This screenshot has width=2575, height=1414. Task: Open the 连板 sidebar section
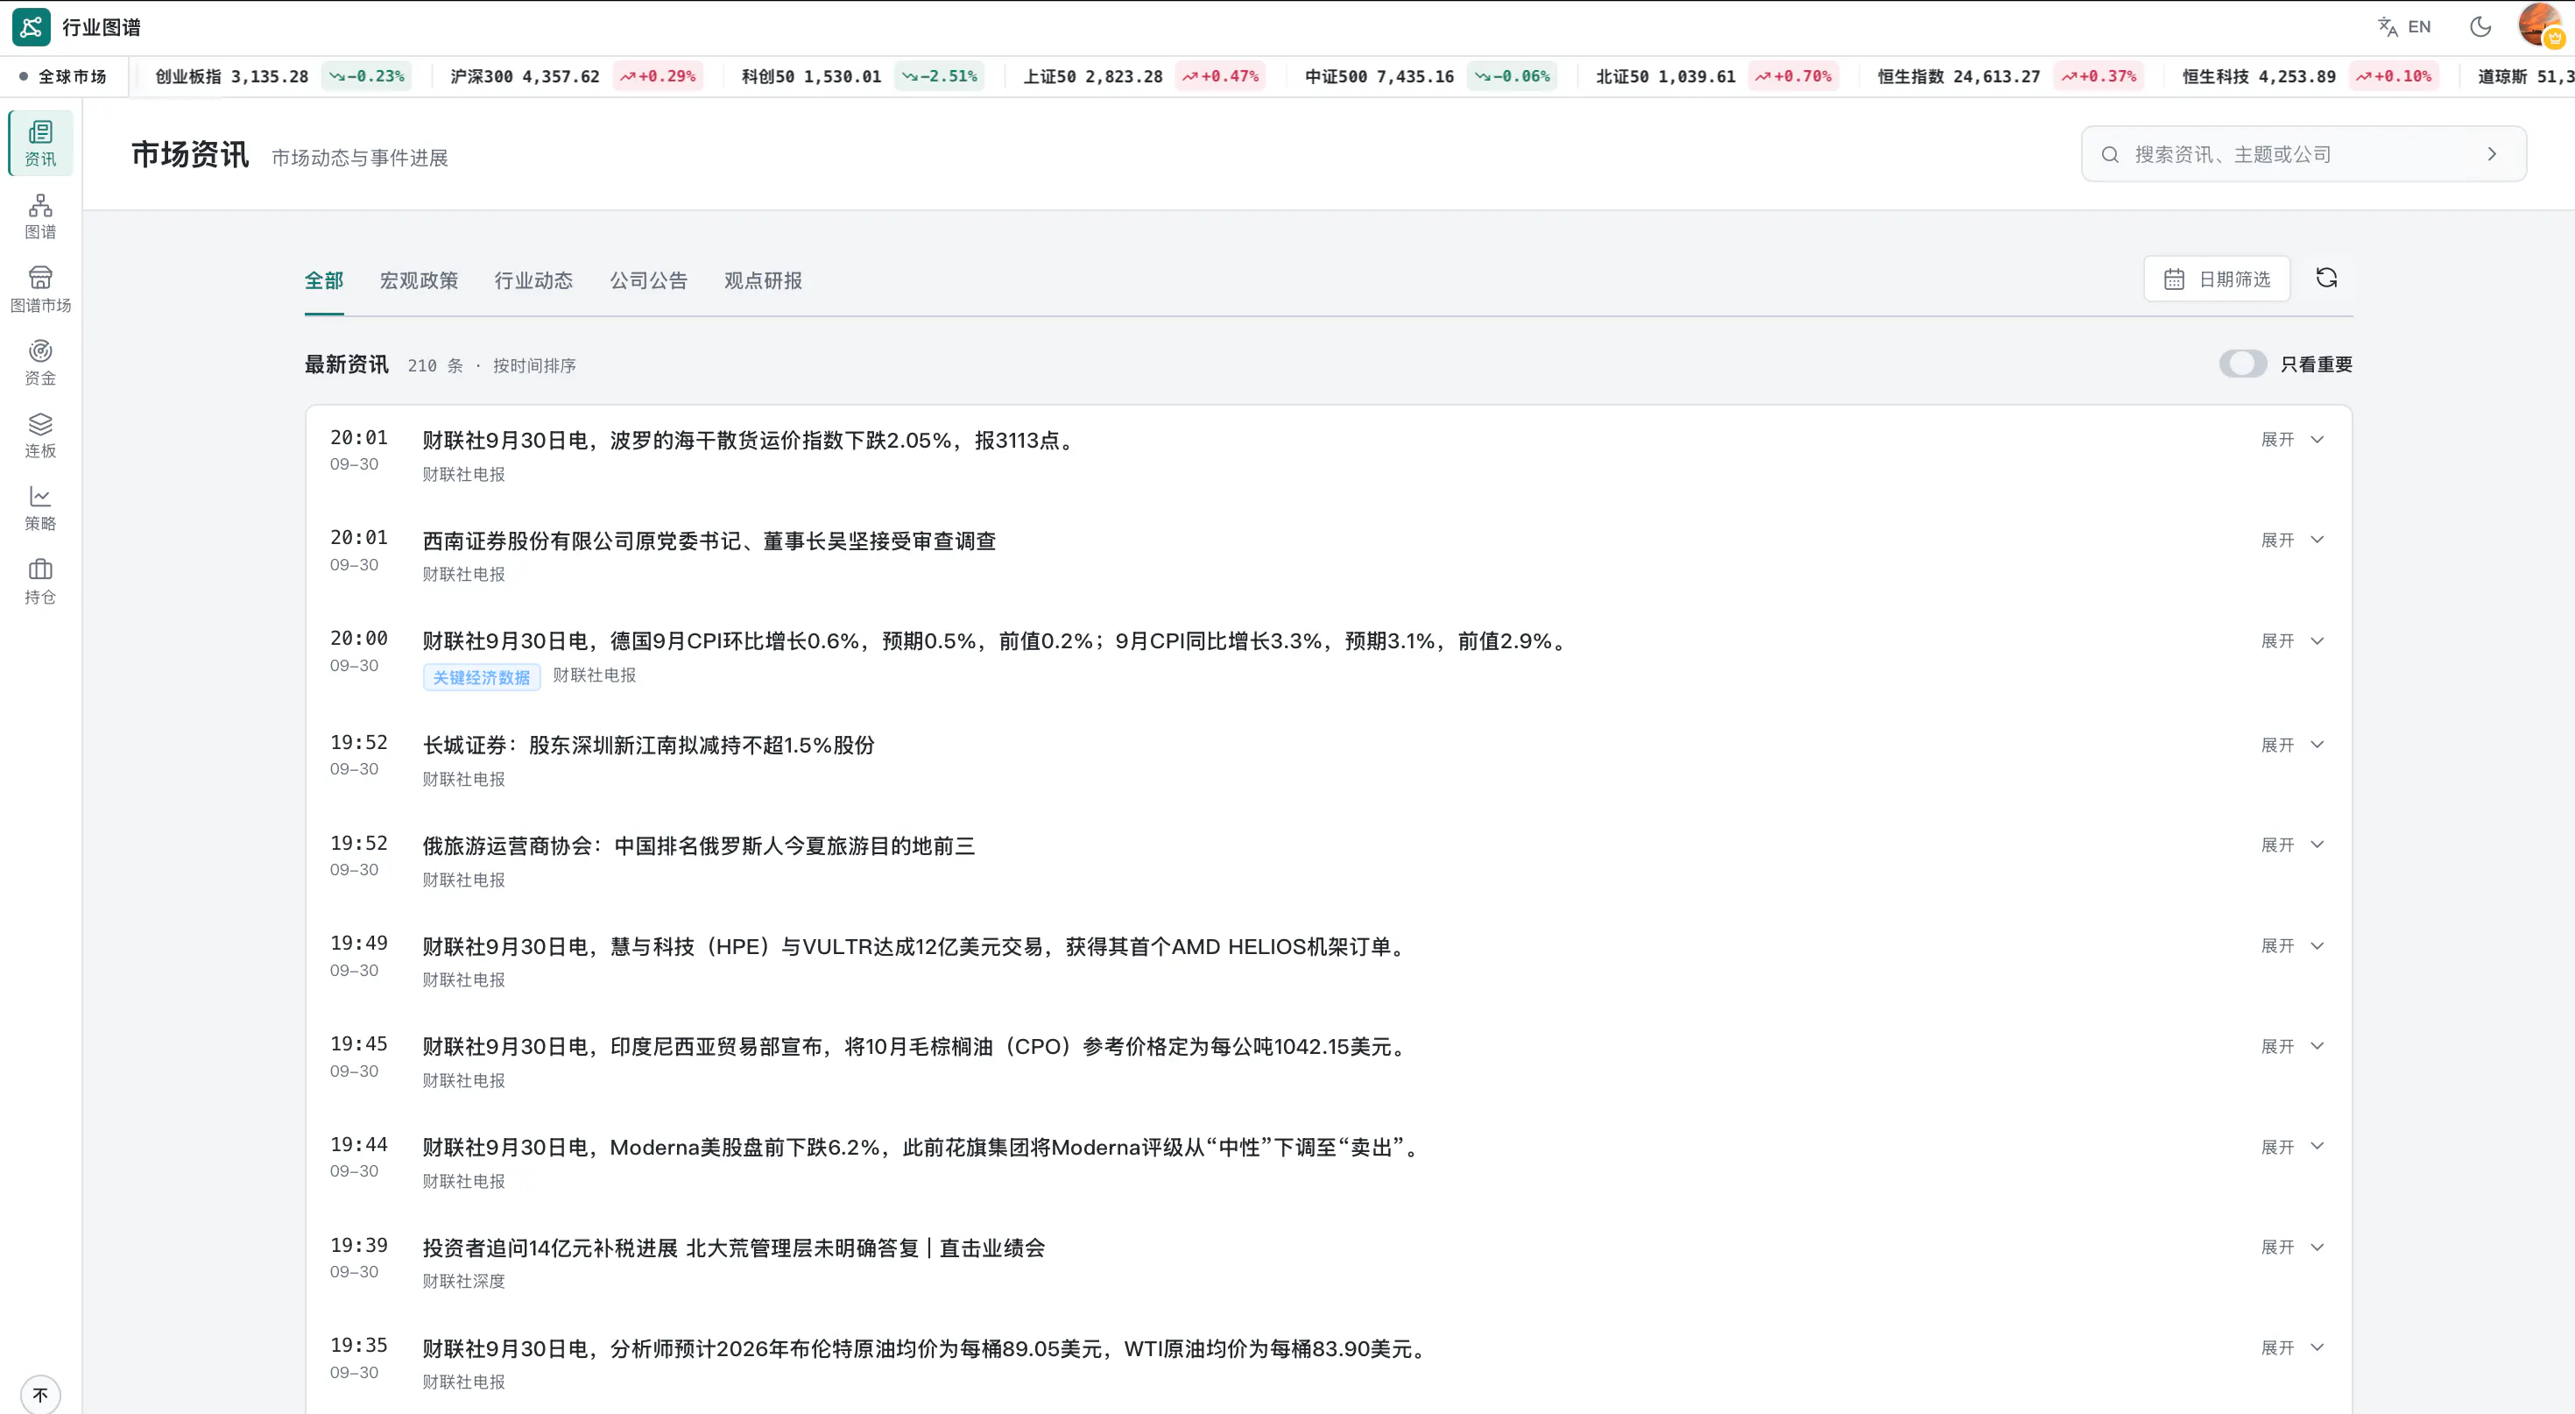[40, 435]
